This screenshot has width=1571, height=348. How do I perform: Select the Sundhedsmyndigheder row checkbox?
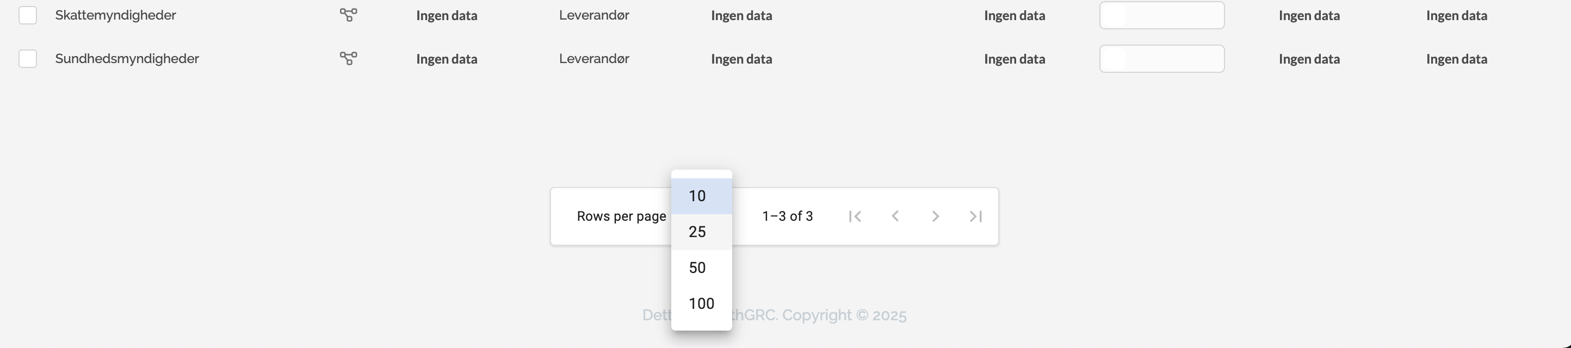pyautogui.click(x=27, y=59)
